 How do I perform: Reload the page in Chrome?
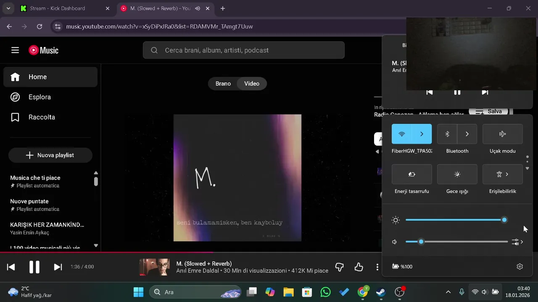40,26
